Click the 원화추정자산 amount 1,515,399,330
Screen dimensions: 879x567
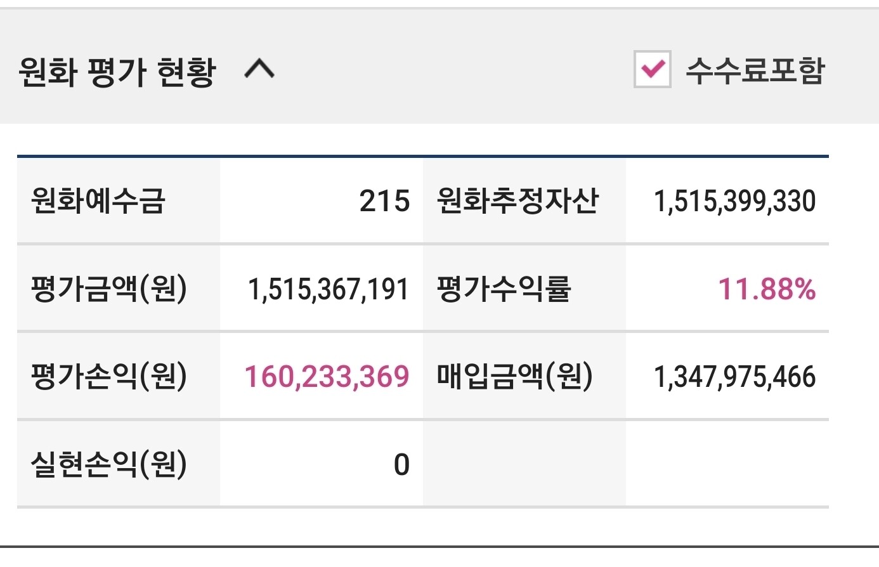734,201
